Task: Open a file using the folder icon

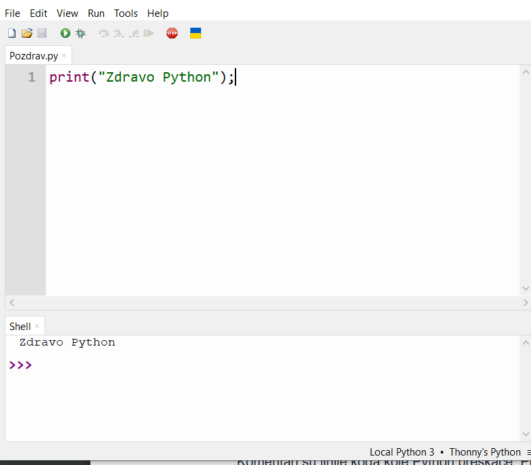Action: click(27, 33)
